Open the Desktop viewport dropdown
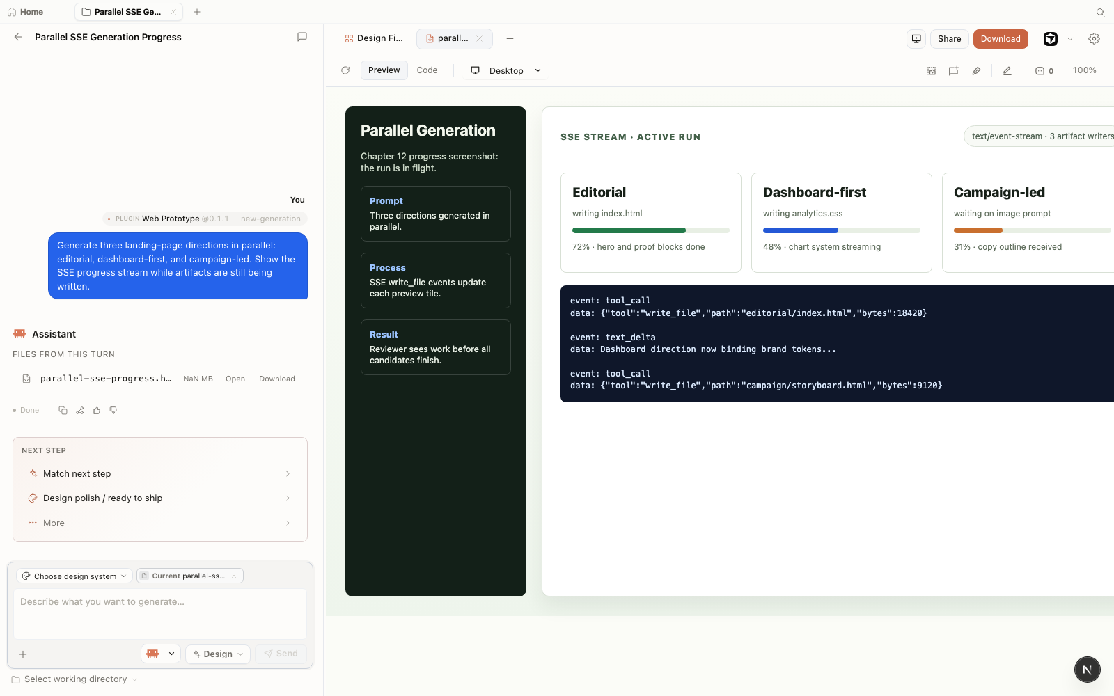This screenshot has height=696, width=1114. [506, 71]
